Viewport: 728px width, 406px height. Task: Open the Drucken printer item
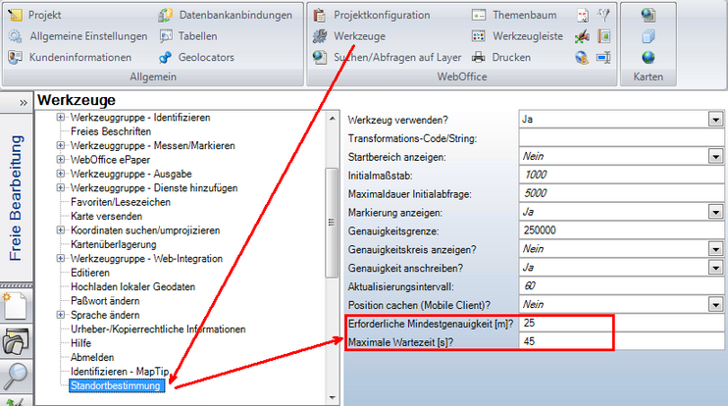pyautogui.click(x=510, y=57)
